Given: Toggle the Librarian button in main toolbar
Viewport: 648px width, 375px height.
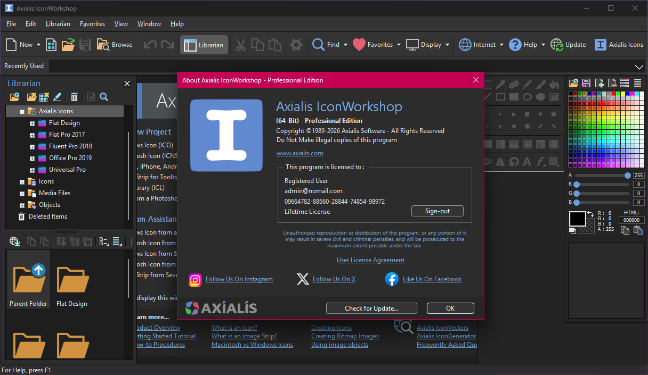Looking at the screenshot, I should pyautogui.click(x=204, y=45).
